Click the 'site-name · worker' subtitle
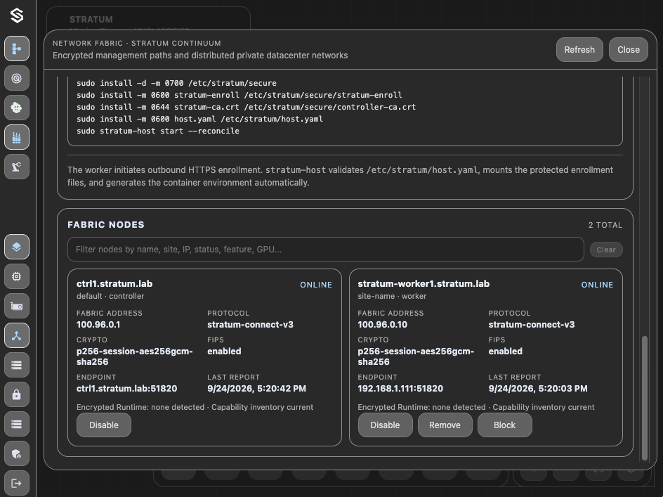The width and height of the screenshot is (663, 497). [x=392, y=297]
